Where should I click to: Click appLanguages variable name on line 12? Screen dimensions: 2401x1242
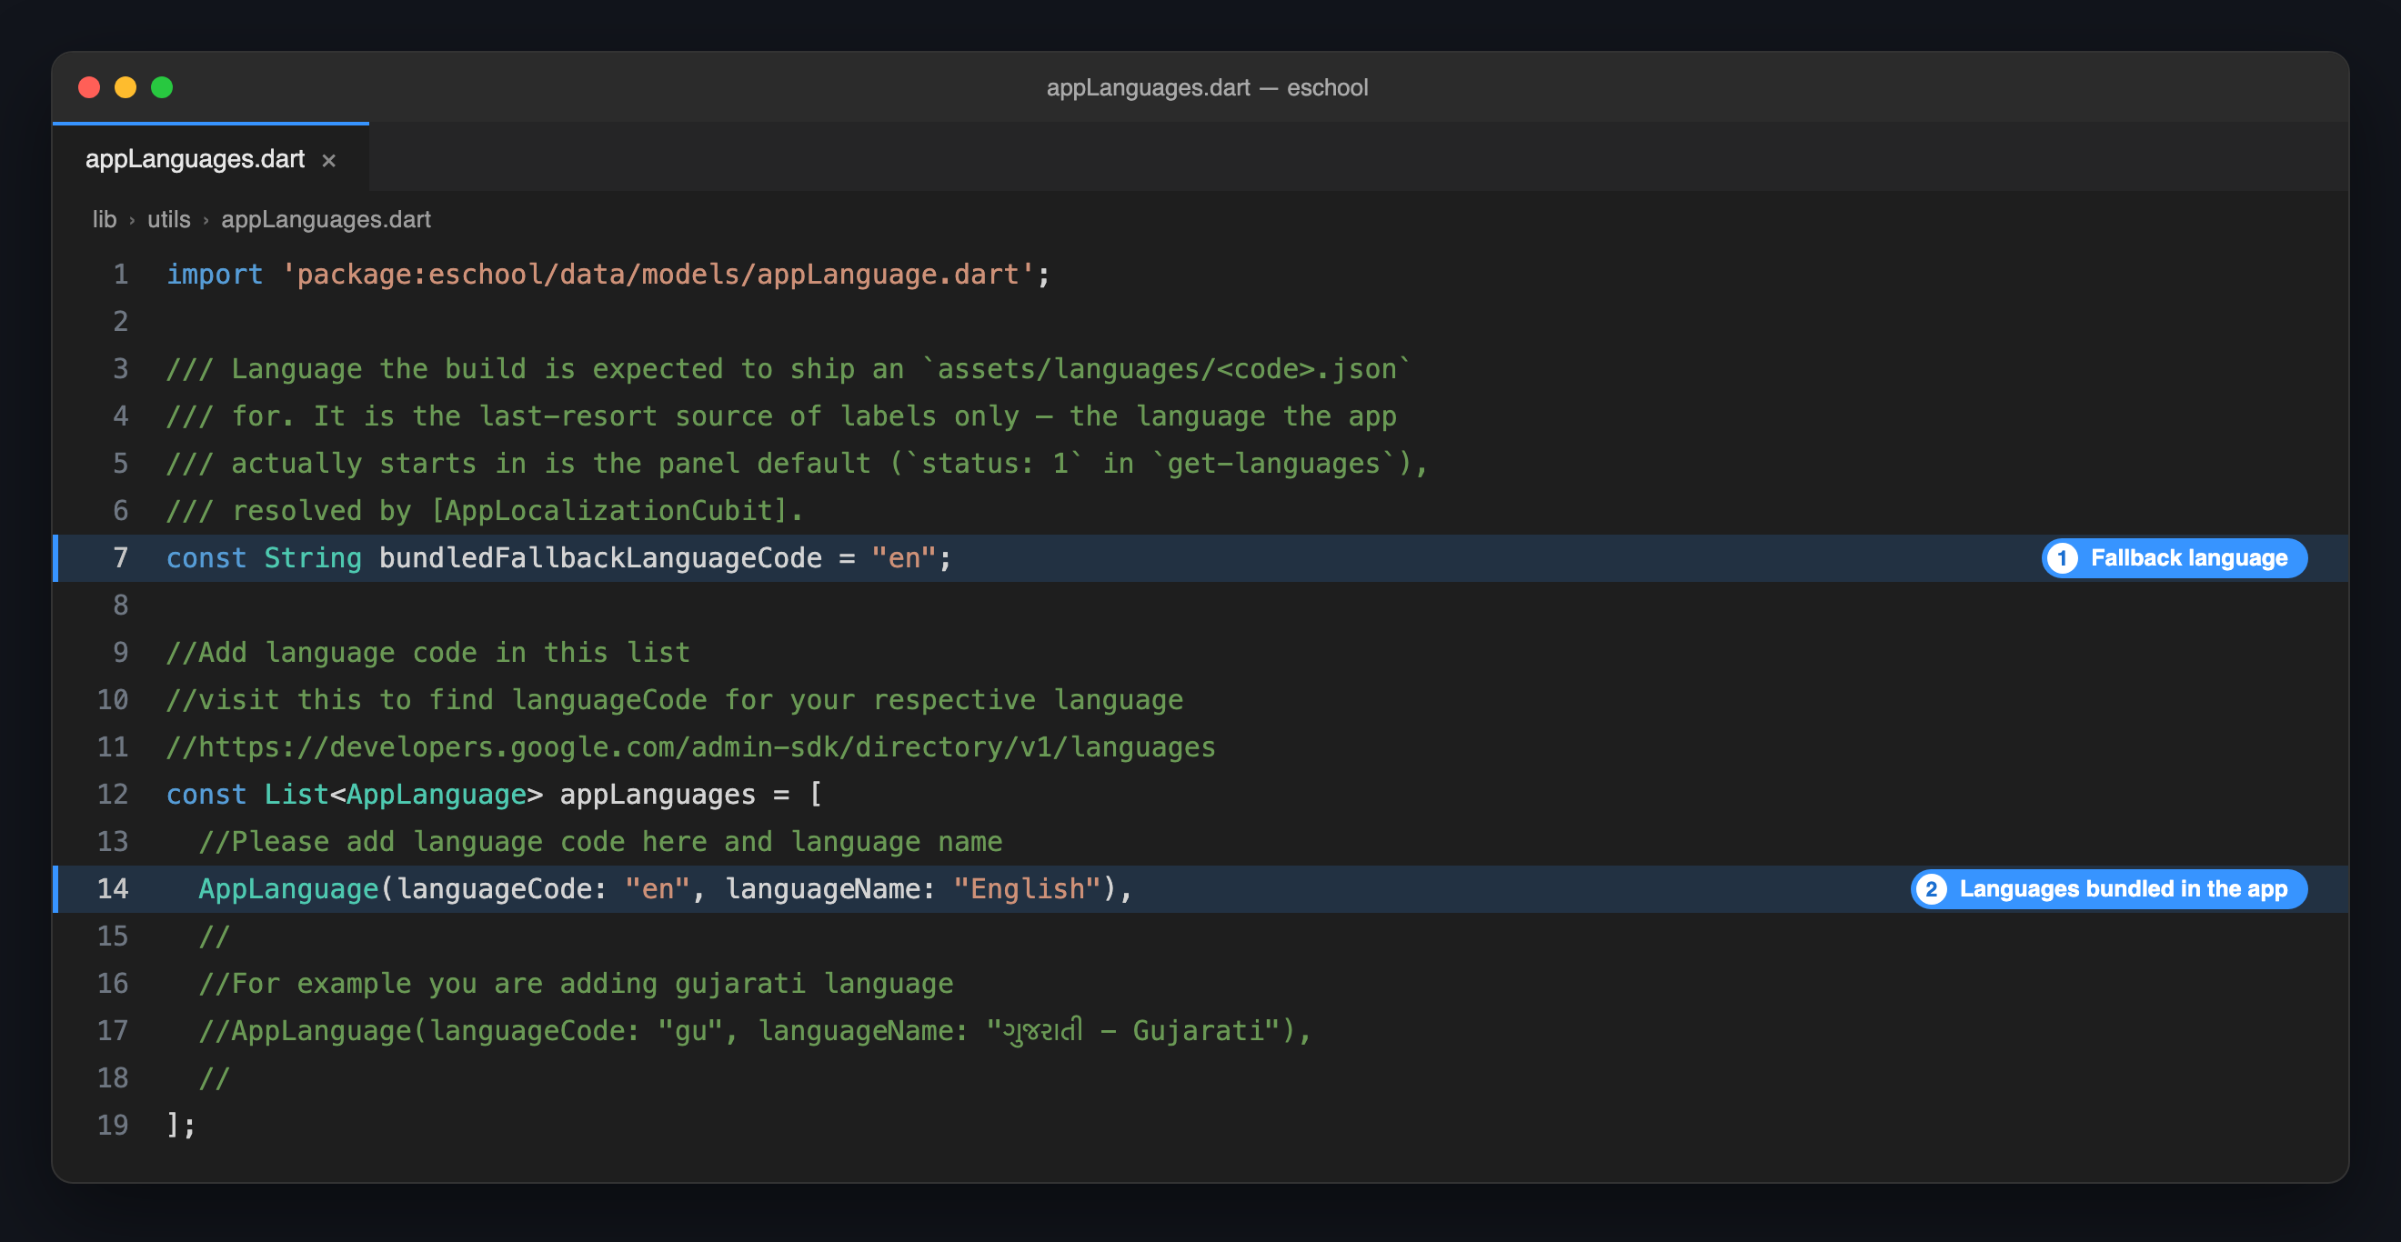pyautogui.click(x=658, y=795)
